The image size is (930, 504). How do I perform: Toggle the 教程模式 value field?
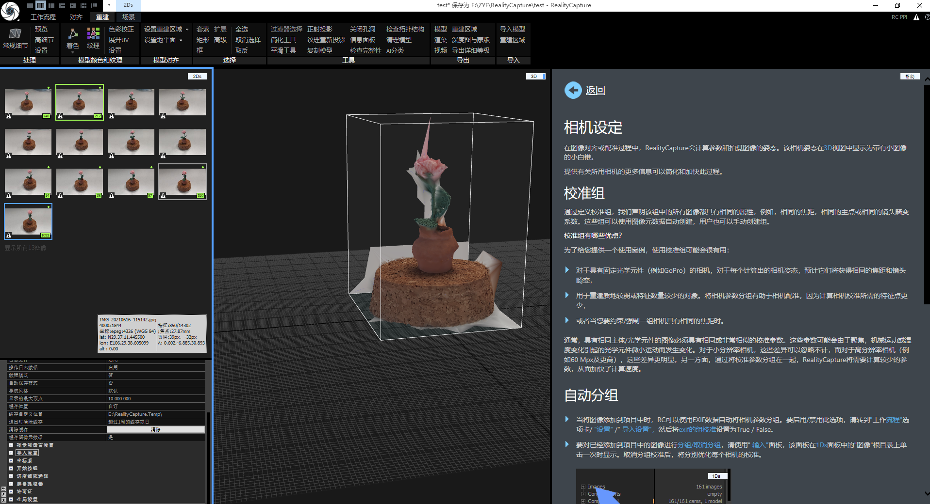156,375
